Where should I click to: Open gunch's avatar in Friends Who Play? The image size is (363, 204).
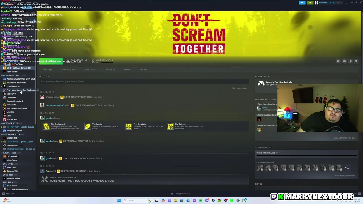point(259,108)
